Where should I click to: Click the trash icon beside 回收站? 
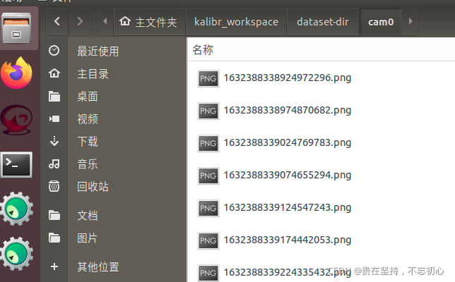point(54,186)
